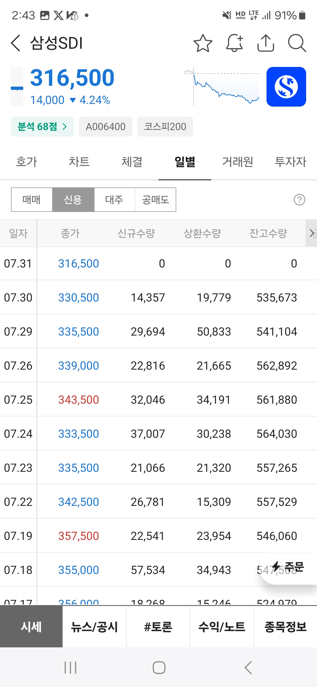Open the 종목정보 bottom tab

pos(286,627)
